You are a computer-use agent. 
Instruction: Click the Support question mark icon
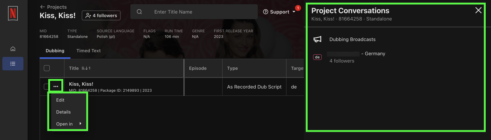[x=265, y=12]
